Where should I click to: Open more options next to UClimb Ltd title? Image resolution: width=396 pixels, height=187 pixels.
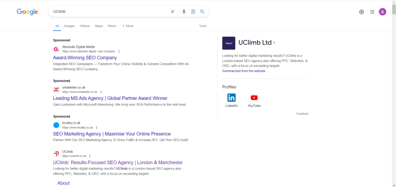coord(274,43)
